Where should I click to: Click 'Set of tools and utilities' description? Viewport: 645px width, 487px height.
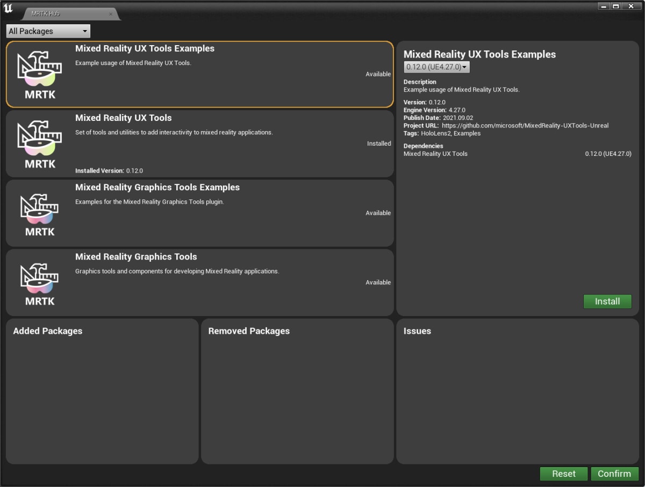tap(174, 132)
